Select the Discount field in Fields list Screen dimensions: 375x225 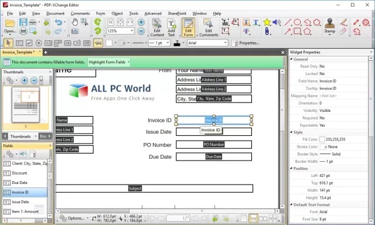[x=19, y=173]
